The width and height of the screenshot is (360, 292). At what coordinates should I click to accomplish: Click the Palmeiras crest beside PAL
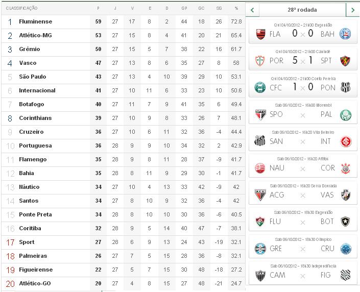[345, 114]
